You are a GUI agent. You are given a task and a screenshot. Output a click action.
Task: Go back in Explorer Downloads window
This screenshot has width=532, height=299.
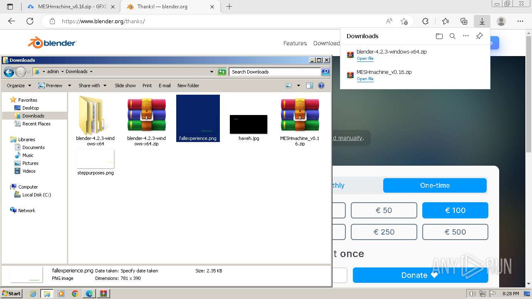coord(9,72)
